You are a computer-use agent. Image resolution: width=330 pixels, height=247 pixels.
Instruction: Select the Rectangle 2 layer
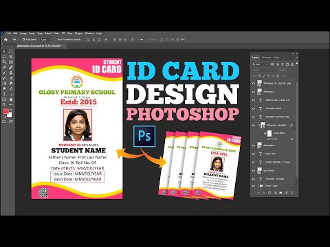pyautogui.click(x=274, y=92)
